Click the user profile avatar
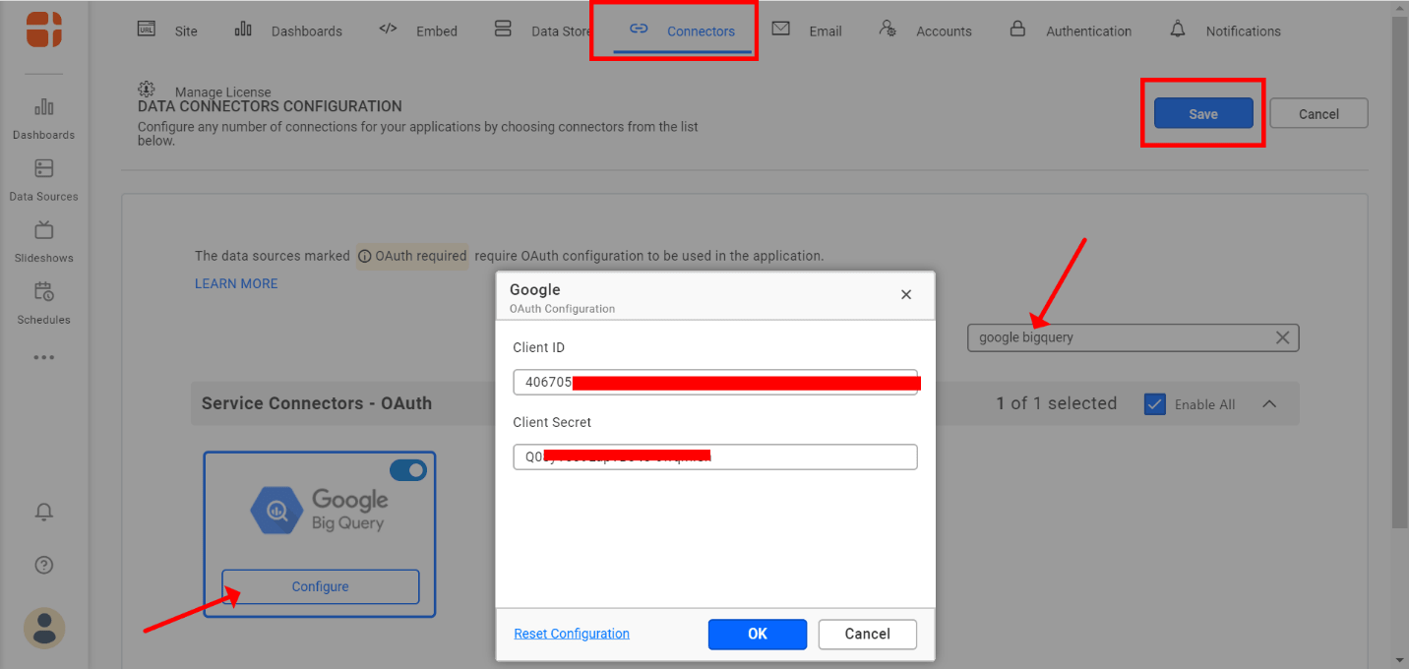Image resolution: width=1409 pixels, height=669 pixels. (x=44, y=628)
